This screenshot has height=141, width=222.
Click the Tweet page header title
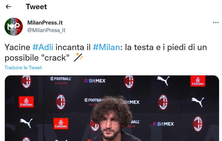(36, 7)
